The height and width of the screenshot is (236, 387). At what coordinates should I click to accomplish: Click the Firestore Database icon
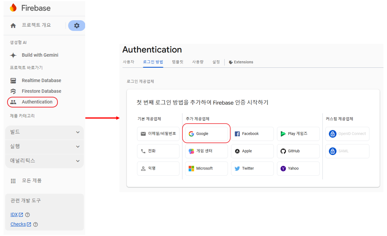click(x=13, y=91)
